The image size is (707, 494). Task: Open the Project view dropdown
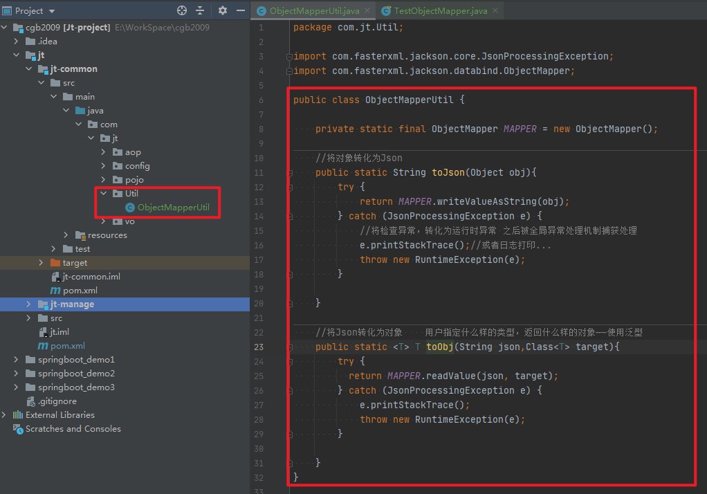(x=52, y=11)
